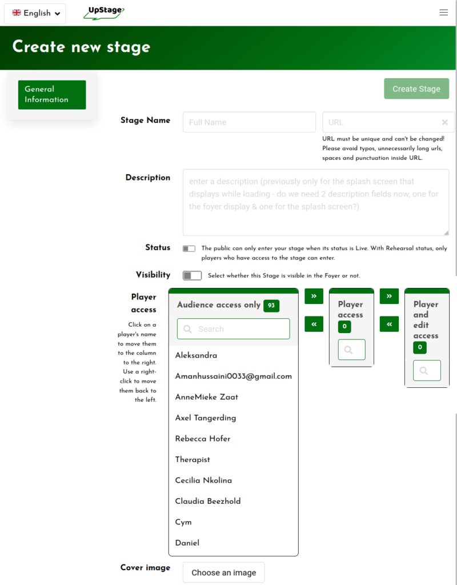Click the first move-left double-arrow button

click(x=314, y=324)
